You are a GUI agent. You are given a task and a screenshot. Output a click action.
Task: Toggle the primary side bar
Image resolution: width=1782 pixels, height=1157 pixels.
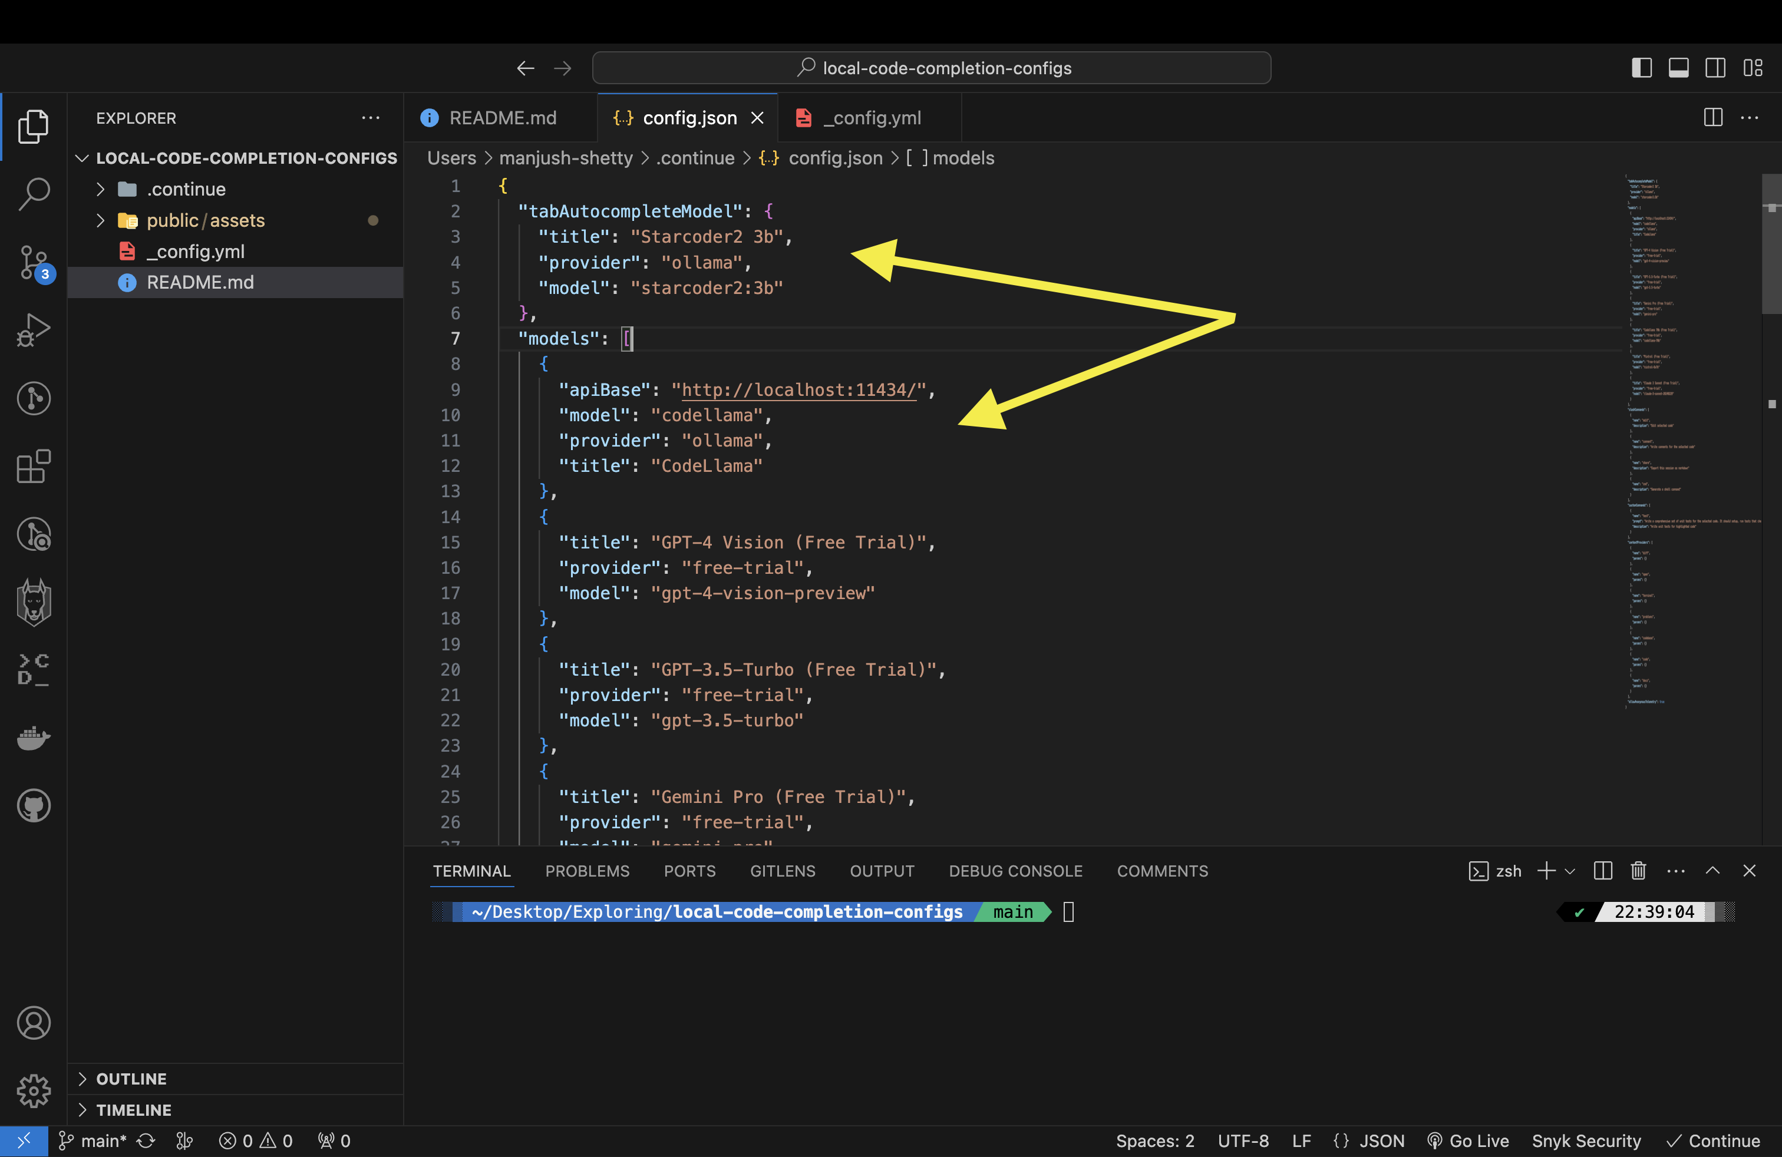click(1641, 67)
